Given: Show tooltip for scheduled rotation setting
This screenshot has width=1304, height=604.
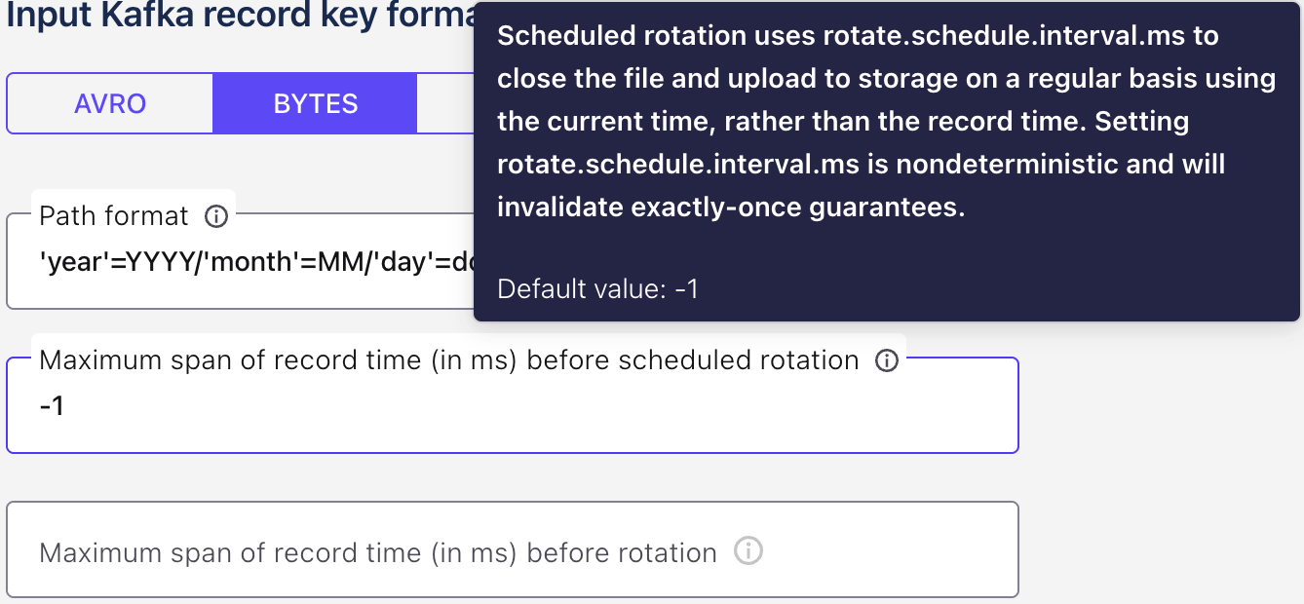Looking at the screenshot, I should [x=887, y=360].
